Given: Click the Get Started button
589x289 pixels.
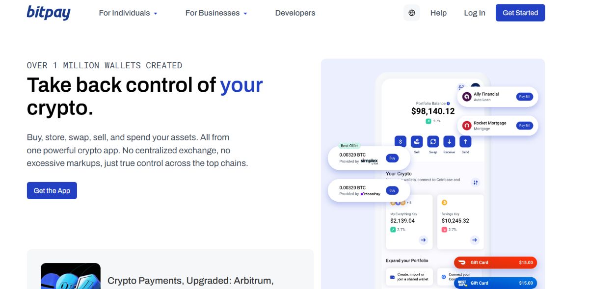Looking at the screenshot, I should tap(520, 13).
